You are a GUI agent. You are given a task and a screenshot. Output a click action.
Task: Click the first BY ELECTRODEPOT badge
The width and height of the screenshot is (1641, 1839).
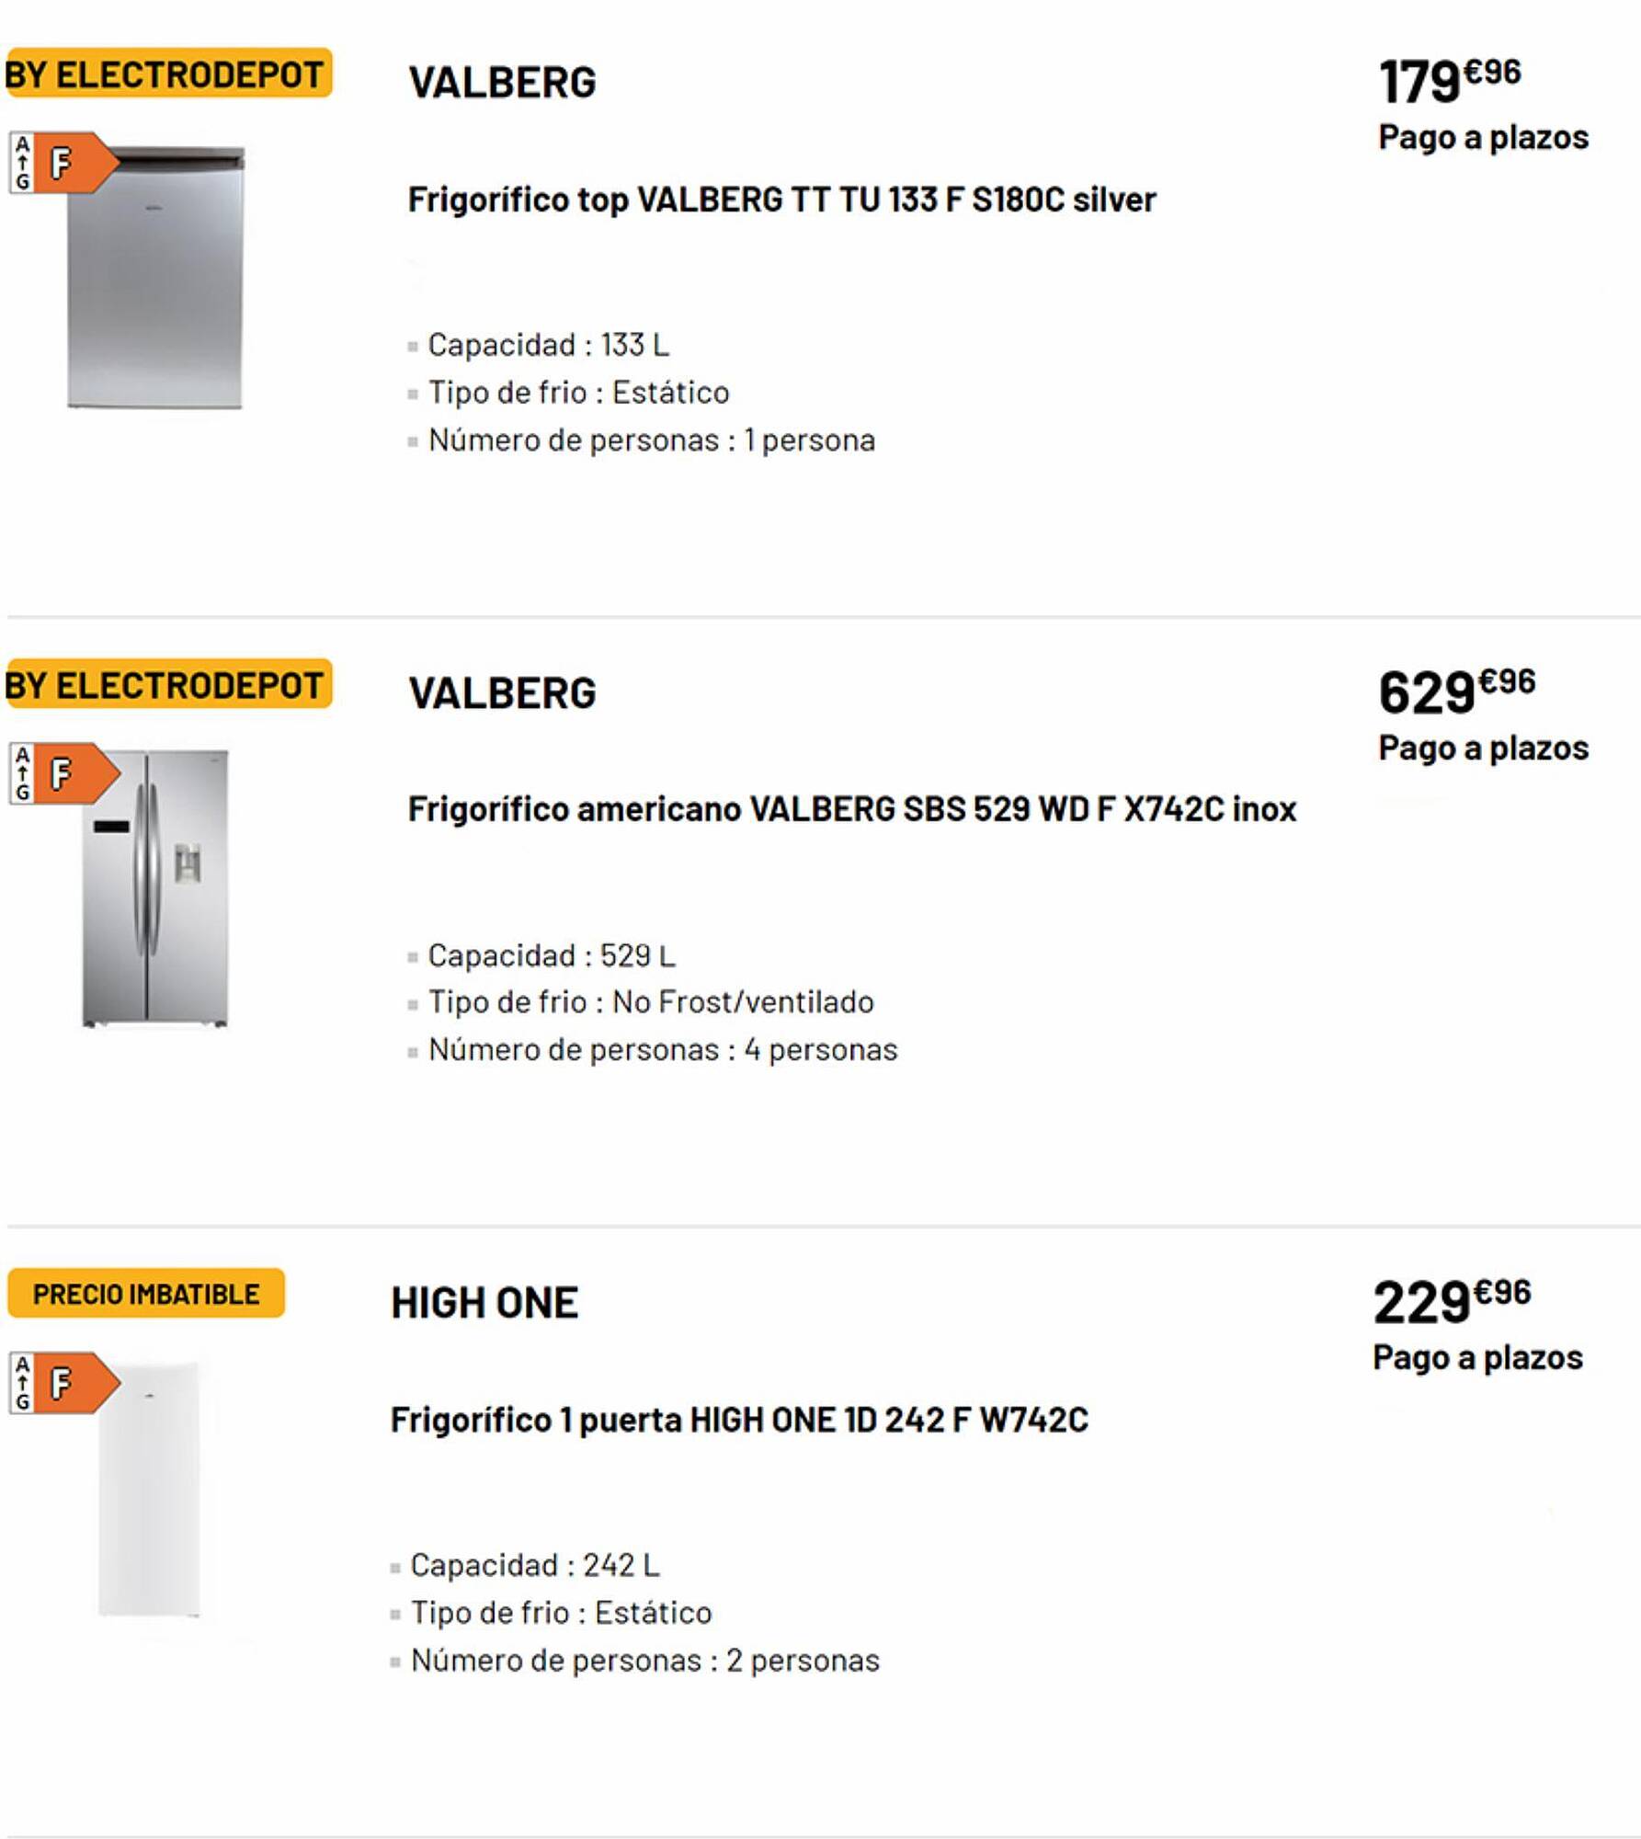(166, 74)
